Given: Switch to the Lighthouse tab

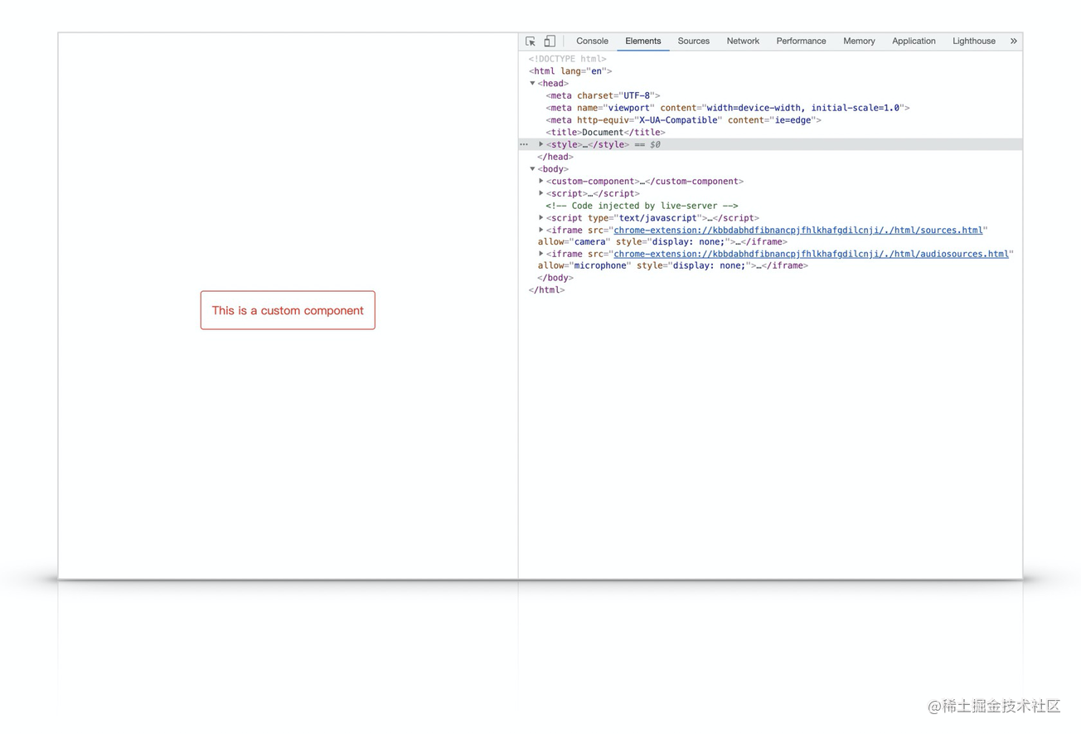Looking at the screenshot, I should pyautogui.click(x=973, y=41).
